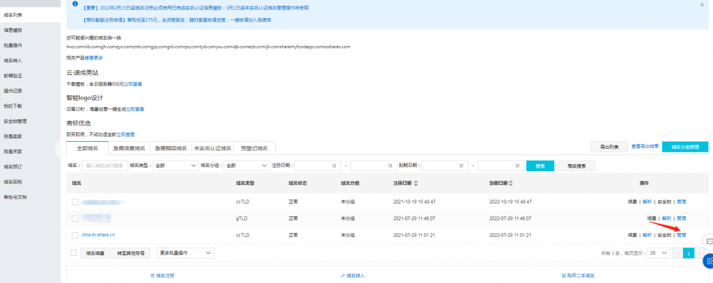Click the blue round grid floating icon
This screenshot has width=713, height=283.
click(x=708, y=261)
